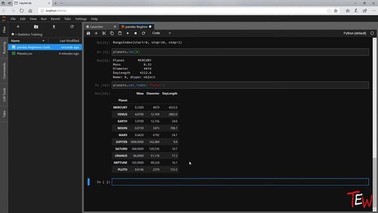Screen dimensions: 378x213
Task: Interrupt the kernel with stop icon
Action: (135, 33)
